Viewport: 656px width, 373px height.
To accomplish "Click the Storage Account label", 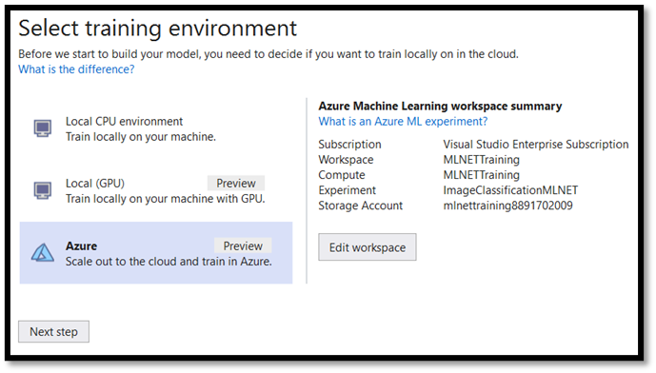I will 361,206.
